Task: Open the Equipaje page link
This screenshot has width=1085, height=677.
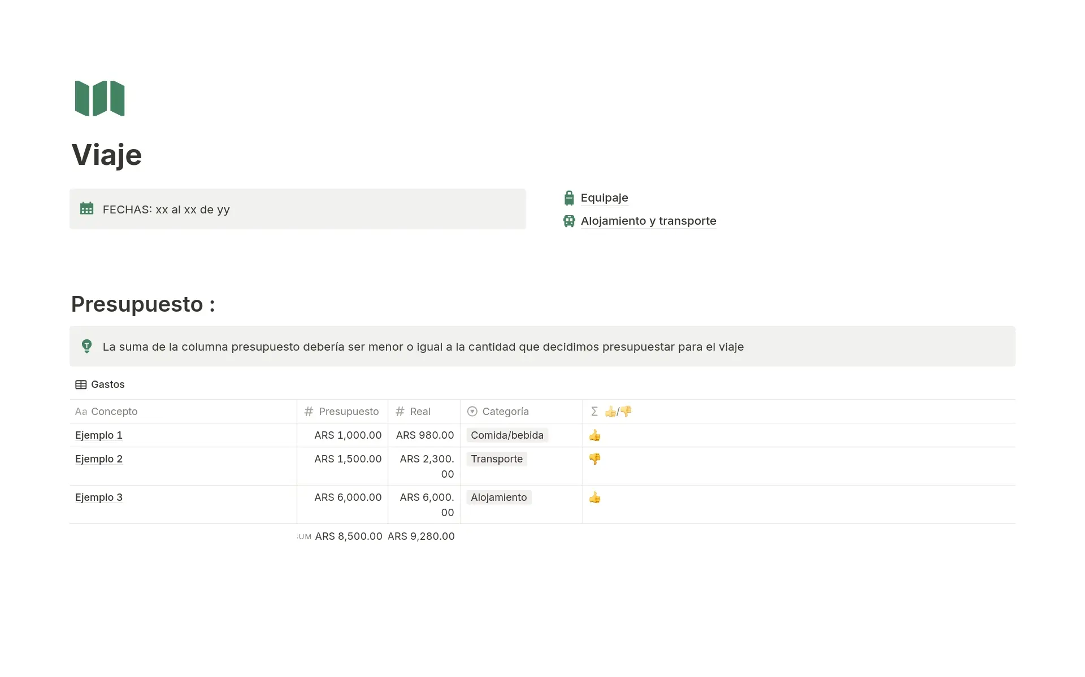Action: (604, 198)
